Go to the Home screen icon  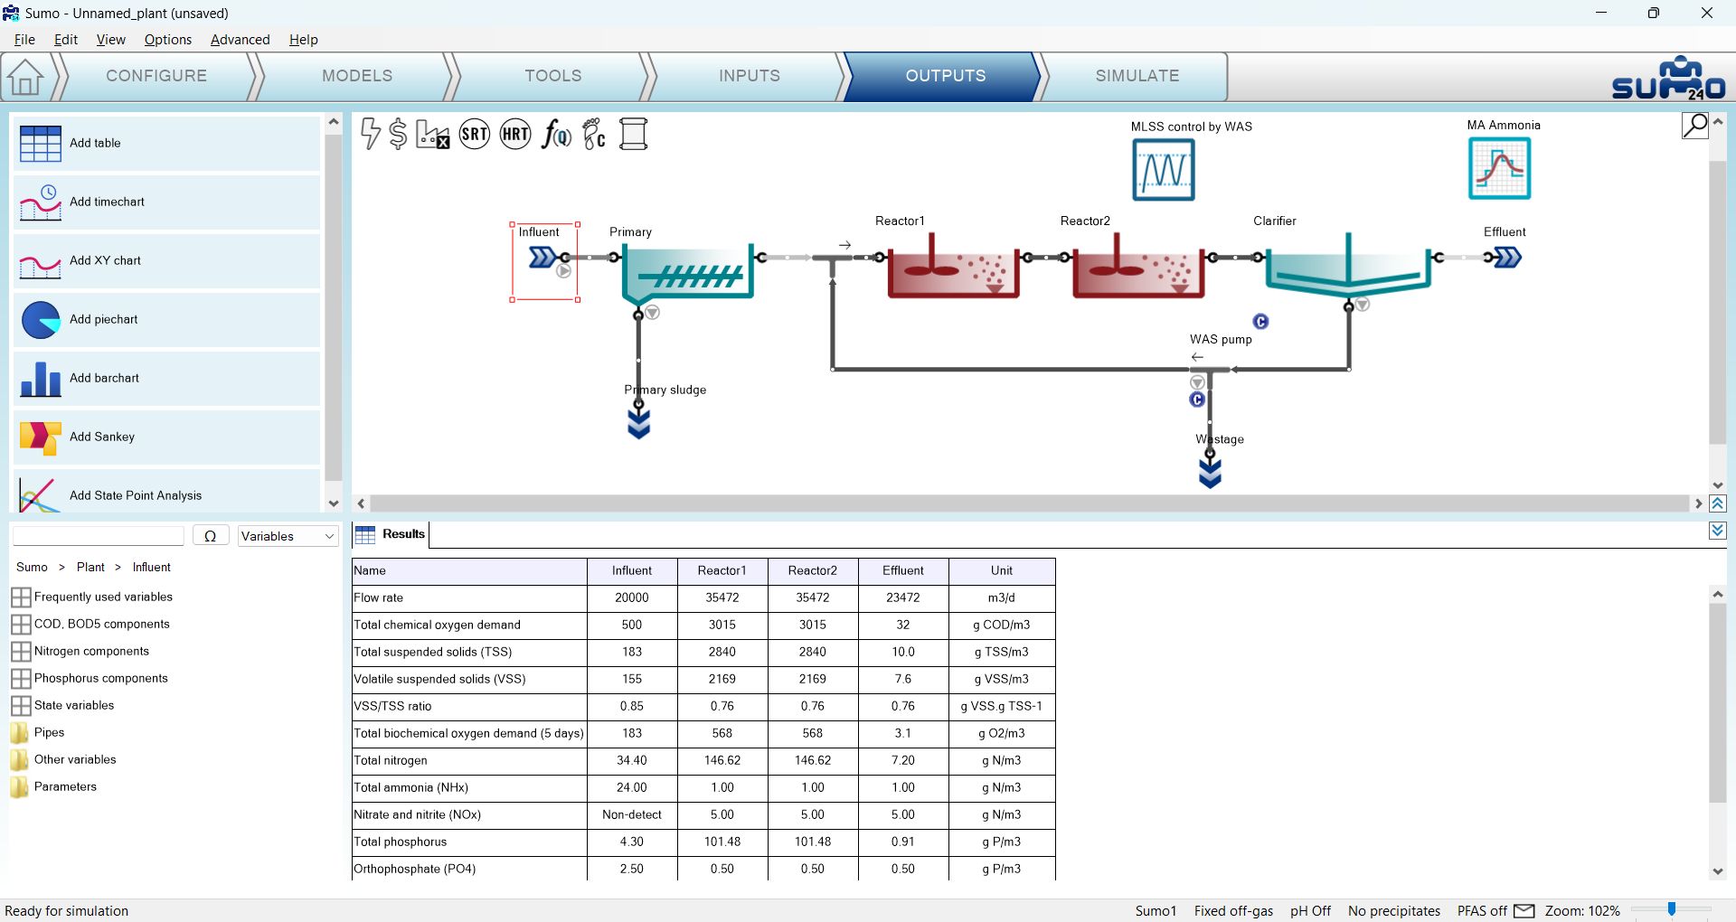(25, 77)
